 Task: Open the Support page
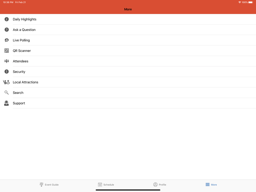pyautogui.click(x=128, y=103)
